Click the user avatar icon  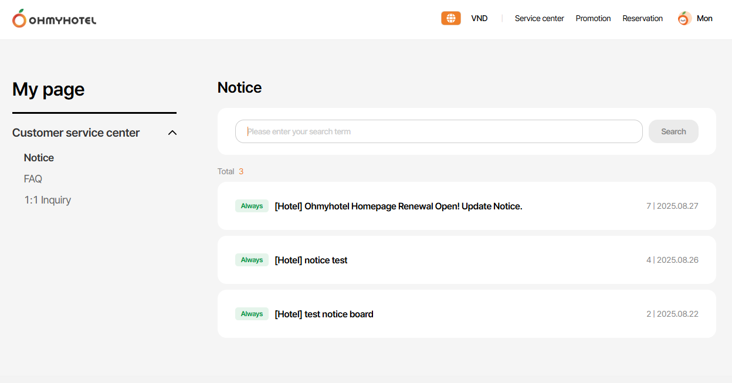(684, 19)
